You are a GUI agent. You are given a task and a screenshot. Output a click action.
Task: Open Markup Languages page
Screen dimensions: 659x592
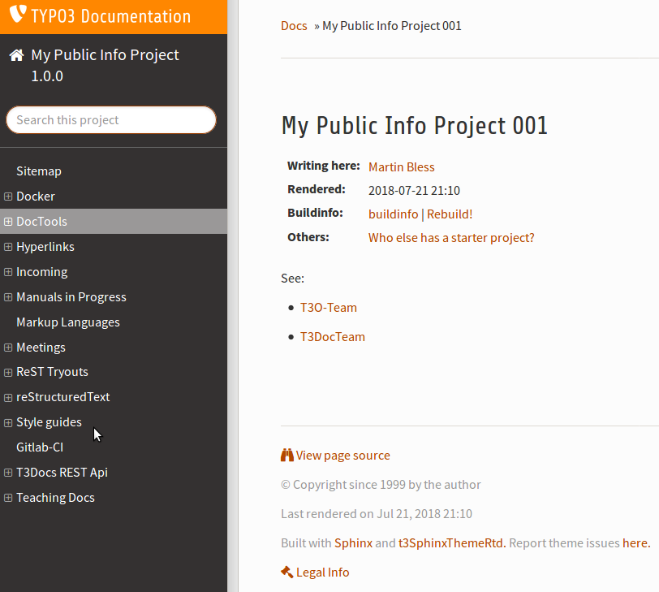68,322
